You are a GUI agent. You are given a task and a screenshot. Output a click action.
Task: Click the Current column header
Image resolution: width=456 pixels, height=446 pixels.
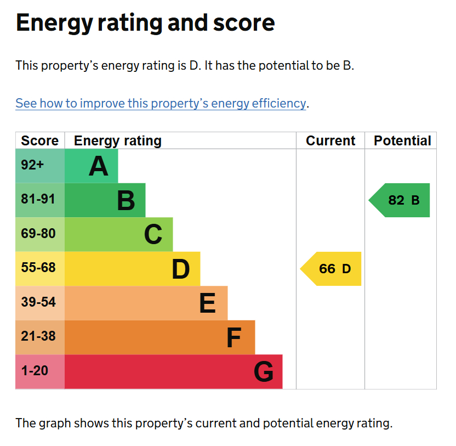330,141
